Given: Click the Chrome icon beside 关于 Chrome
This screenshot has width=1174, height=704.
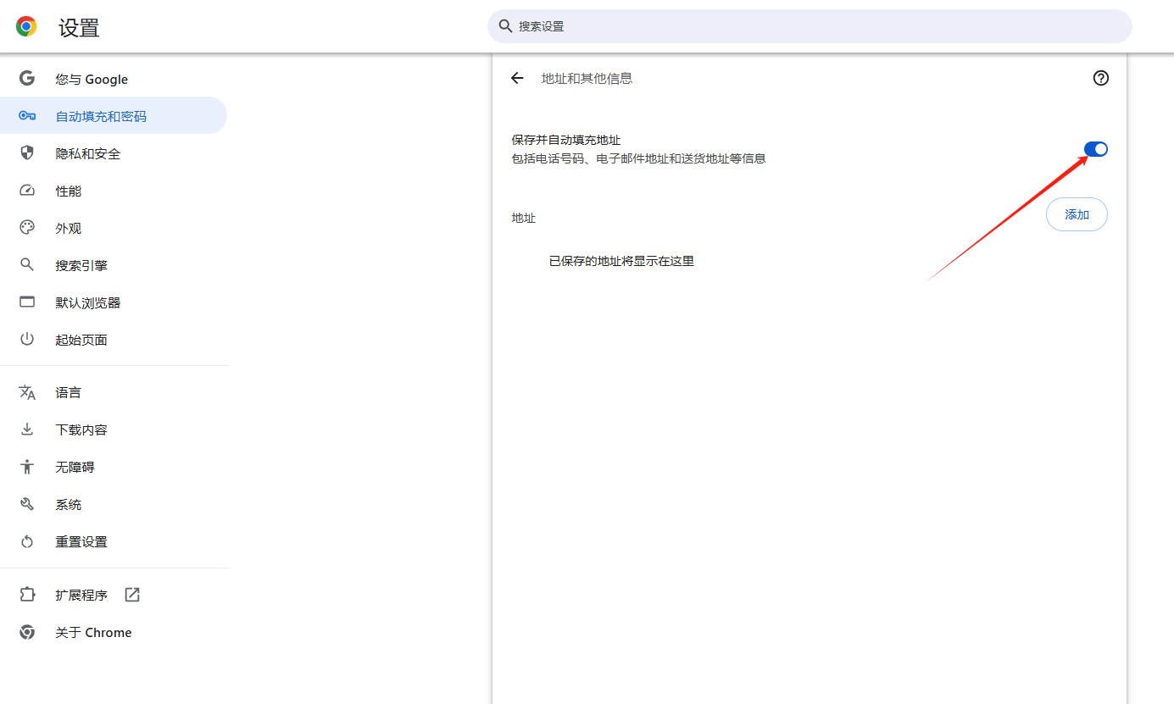Looking at the screenshot, I should [27, 632].
